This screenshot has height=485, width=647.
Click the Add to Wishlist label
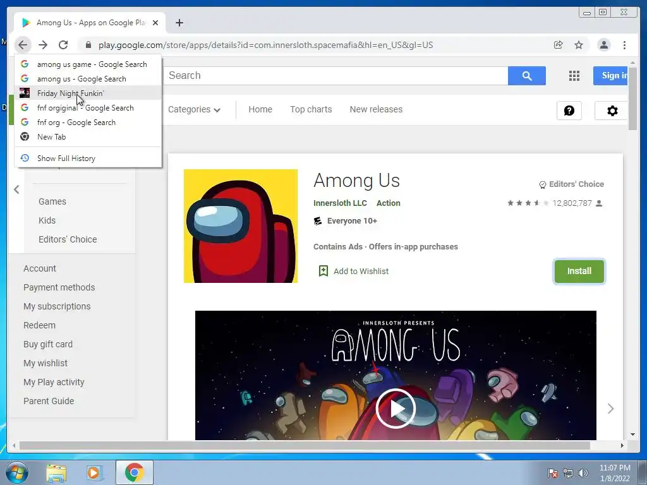point(361,271)
